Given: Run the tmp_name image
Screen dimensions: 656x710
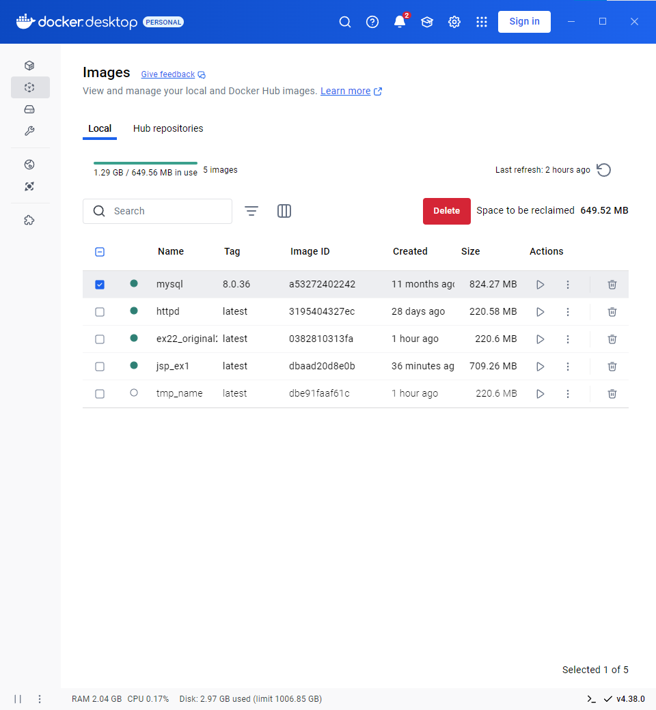Looking at the screenshot, I should [x=540, y=393].
